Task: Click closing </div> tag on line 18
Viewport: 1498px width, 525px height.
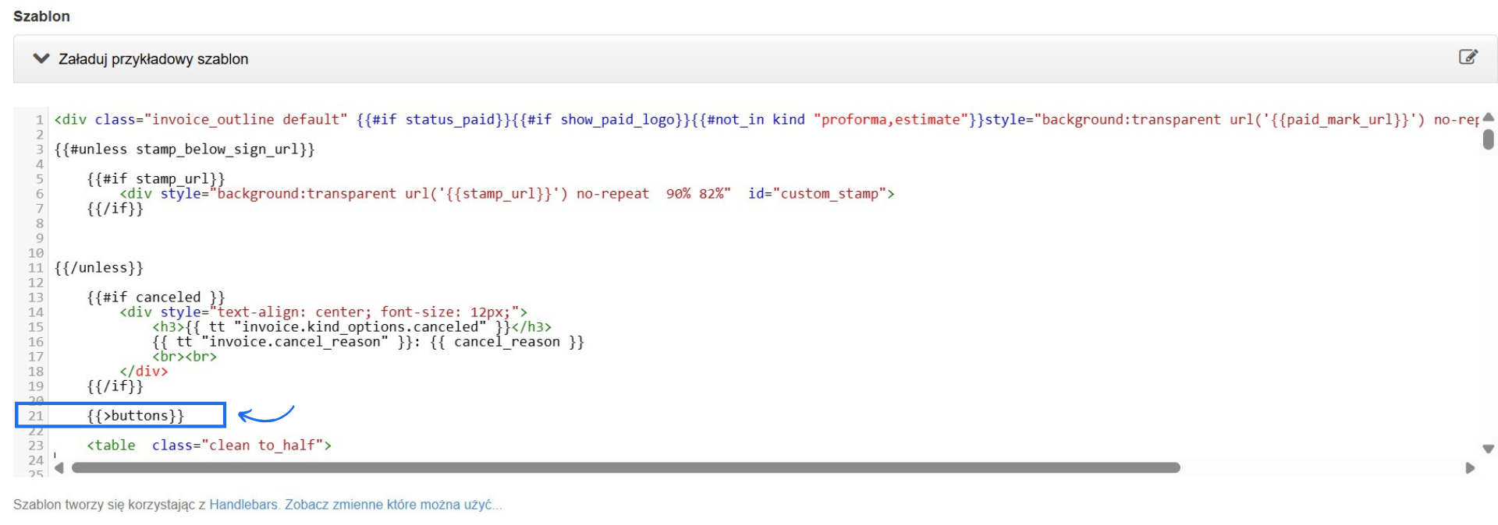Action: [x=144, y=372]
